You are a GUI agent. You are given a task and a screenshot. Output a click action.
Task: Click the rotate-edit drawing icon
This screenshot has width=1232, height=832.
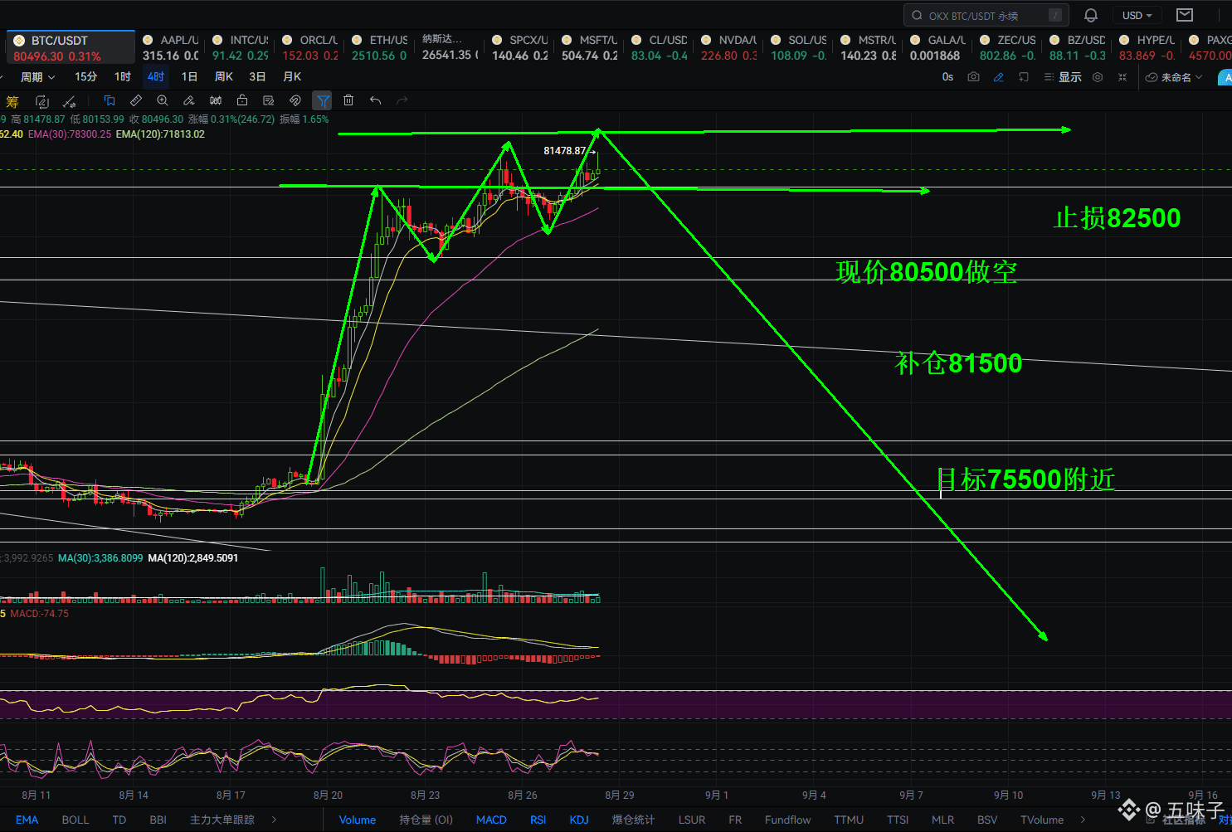pos(42,101)
